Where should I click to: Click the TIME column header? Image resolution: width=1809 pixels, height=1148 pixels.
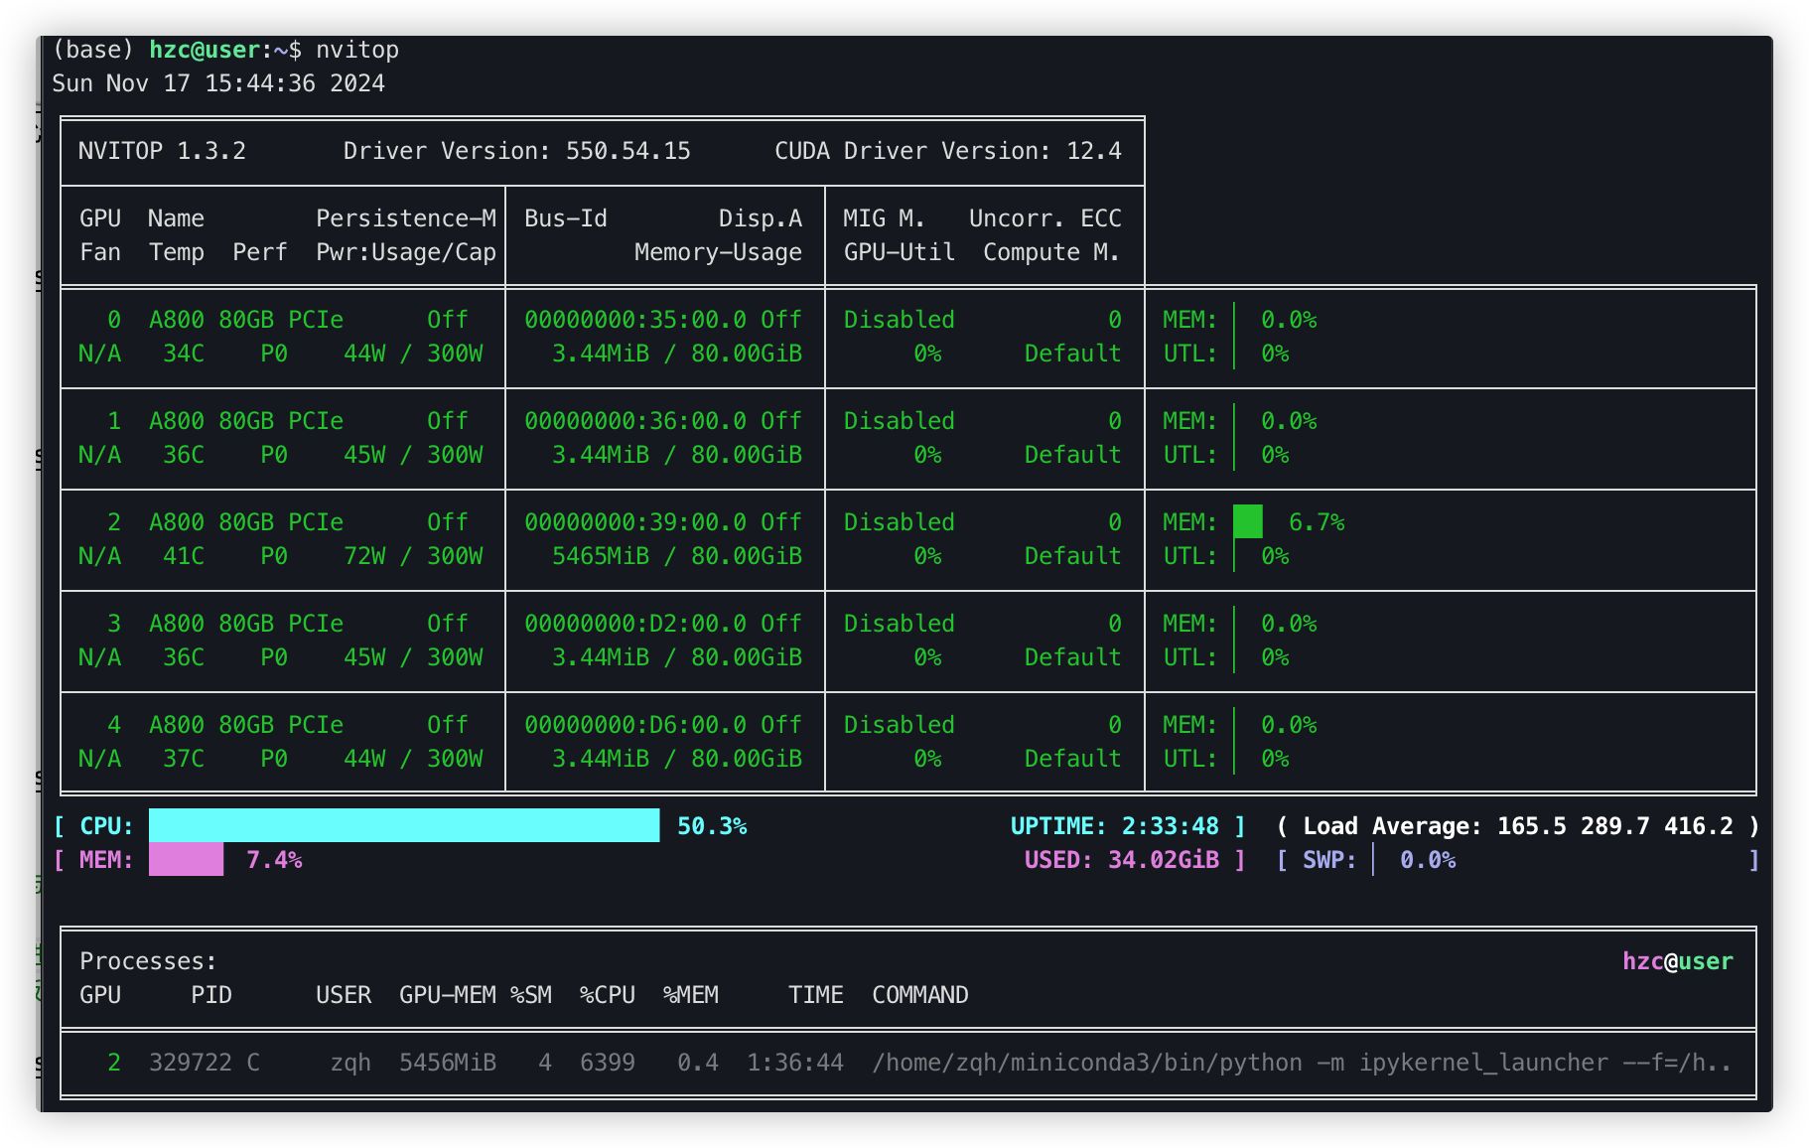pos(816,995)
